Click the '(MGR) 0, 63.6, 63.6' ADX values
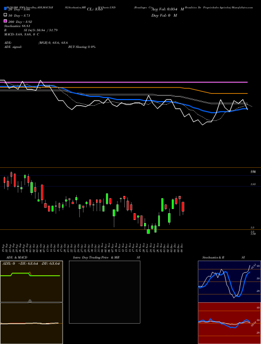This screenshot has height=344, width=261. pyautogui.click(x=53, y=43)
